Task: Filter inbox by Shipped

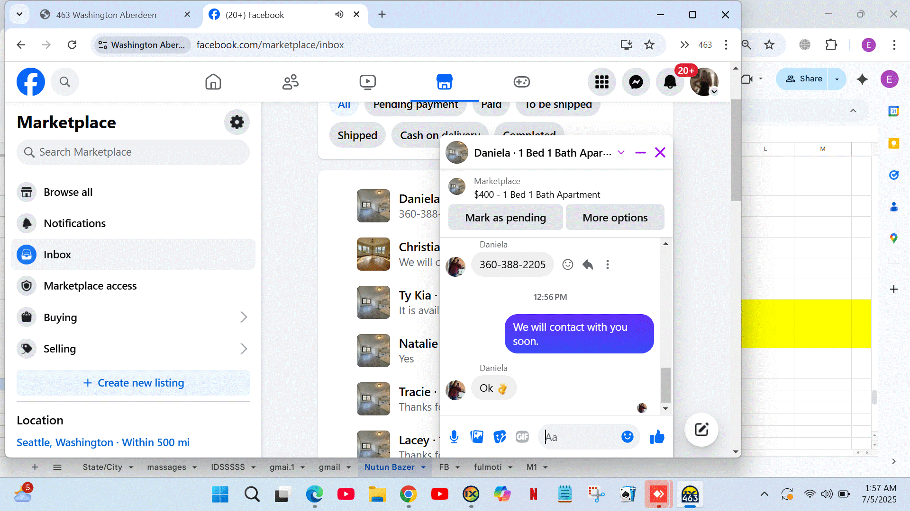Action: [357, 135]
